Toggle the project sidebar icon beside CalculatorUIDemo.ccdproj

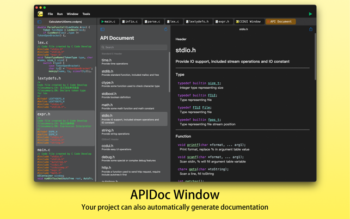pyautogui.click(x=39, y=22)
